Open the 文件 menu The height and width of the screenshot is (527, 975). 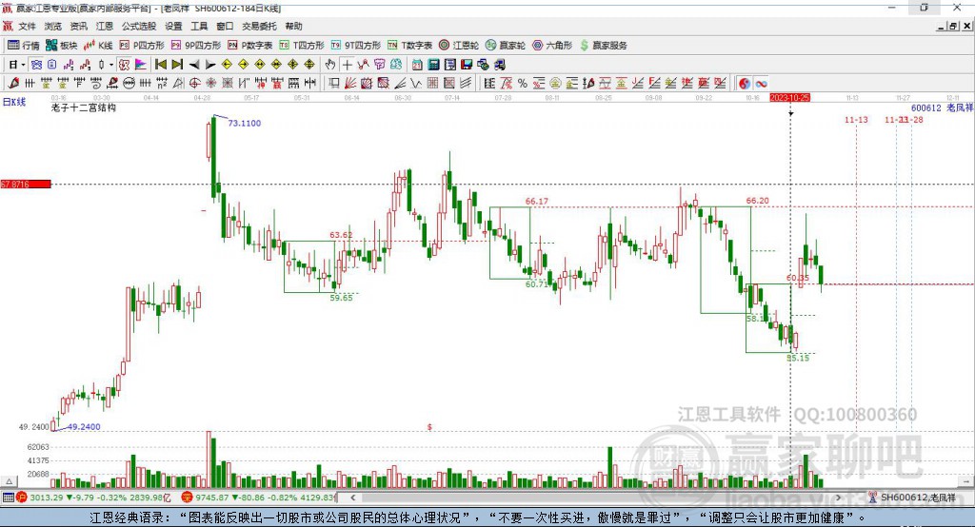(27, 26)
